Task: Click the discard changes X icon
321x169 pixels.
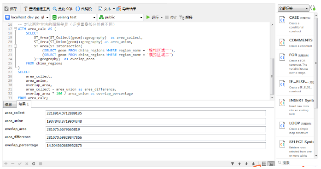Action: (x=27, y=163)
